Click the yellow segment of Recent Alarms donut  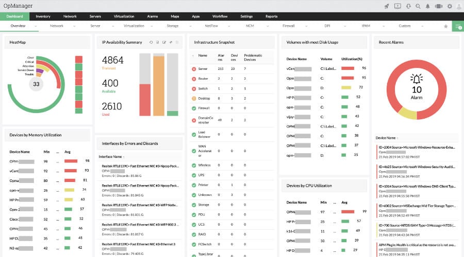407,113
